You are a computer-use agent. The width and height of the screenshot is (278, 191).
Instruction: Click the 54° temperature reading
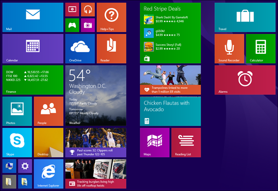[x=80, y=75]
